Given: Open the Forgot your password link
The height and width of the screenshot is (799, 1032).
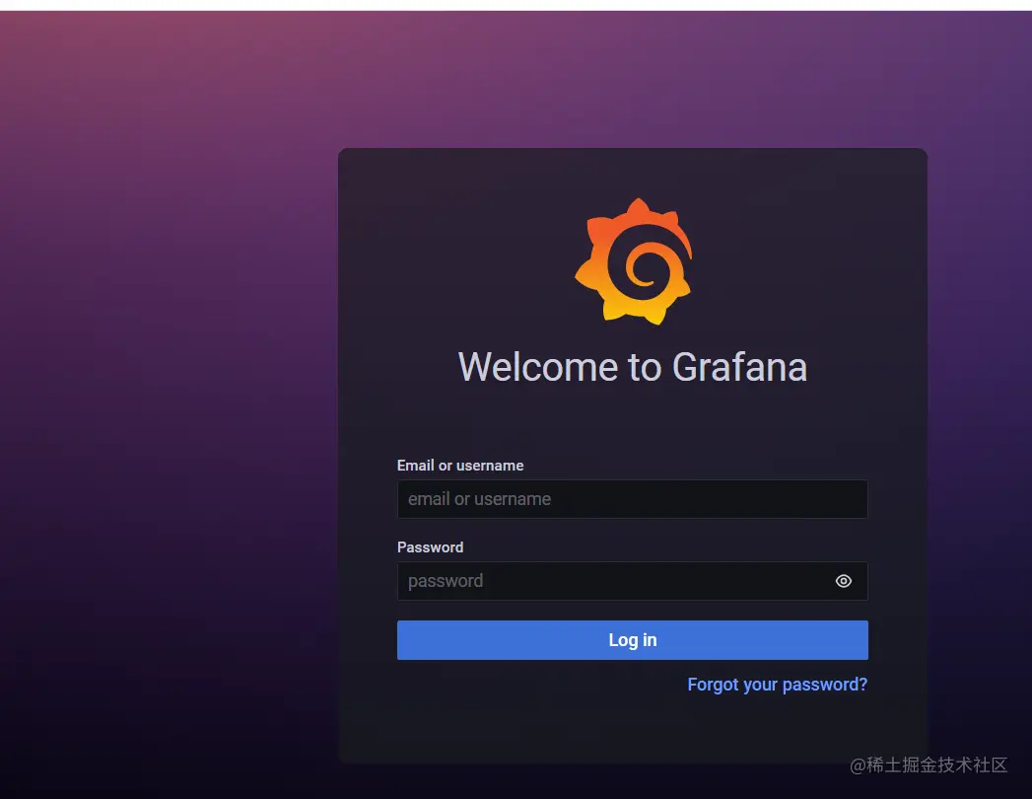Looking at the screenshot, I should 778,685.
